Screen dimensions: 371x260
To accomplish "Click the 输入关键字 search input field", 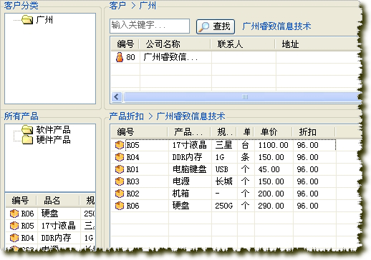I will (150, 26).
